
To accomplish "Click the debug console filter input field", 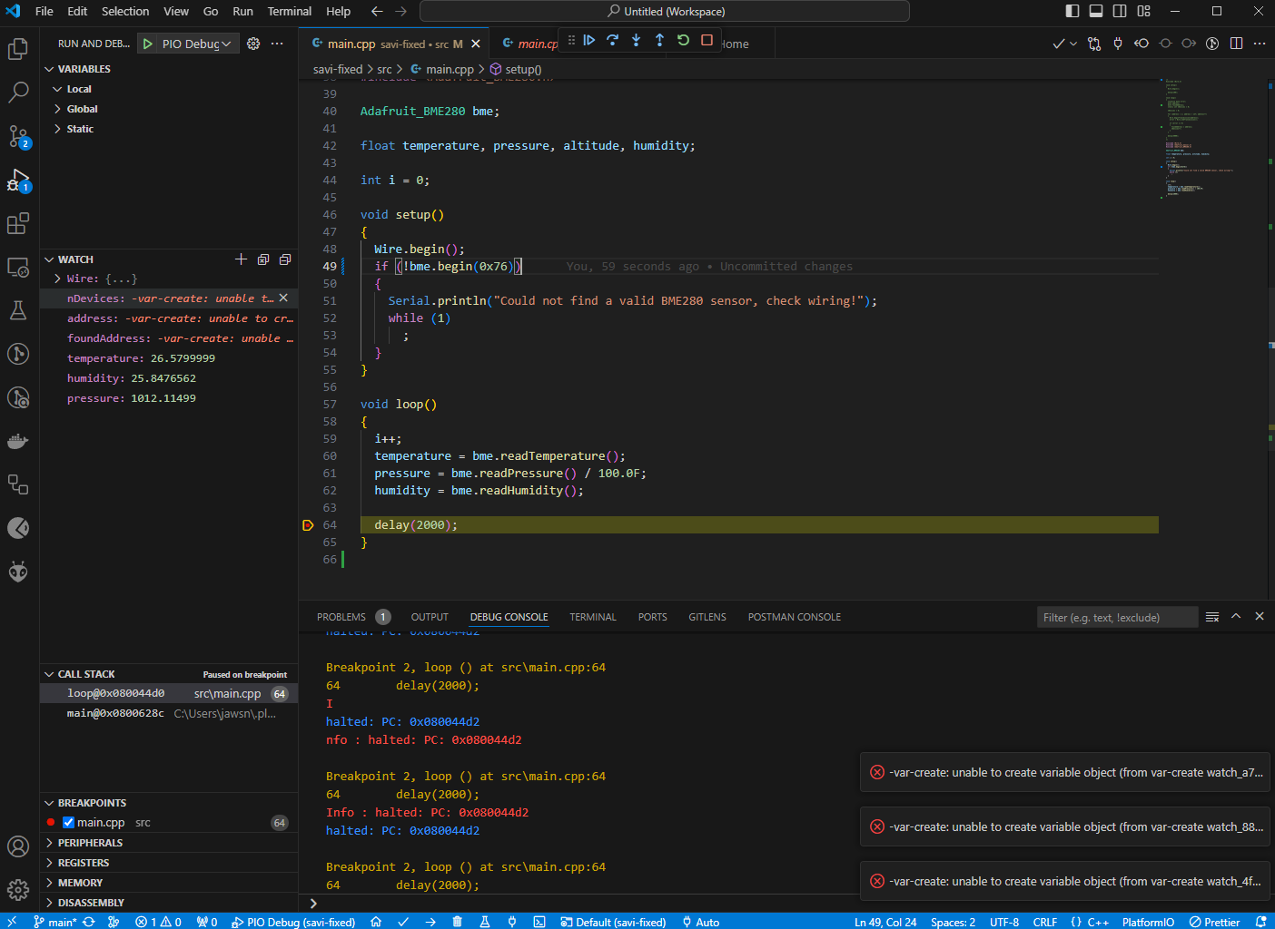I will pyautogui.click(x=1117, y=617).
